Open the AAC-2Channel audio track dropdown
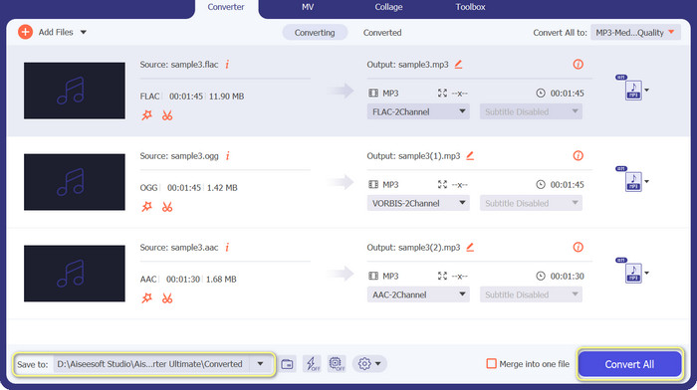Screen dimensions: 697x390 [x=418, y=294]
